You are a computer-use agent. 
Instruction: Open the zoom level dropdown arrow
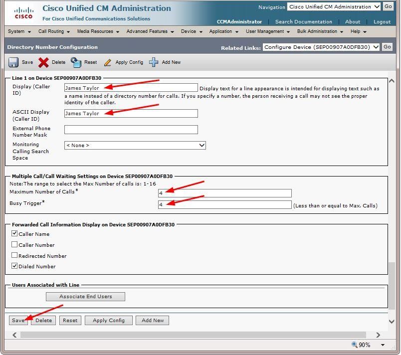pos(383,345)
